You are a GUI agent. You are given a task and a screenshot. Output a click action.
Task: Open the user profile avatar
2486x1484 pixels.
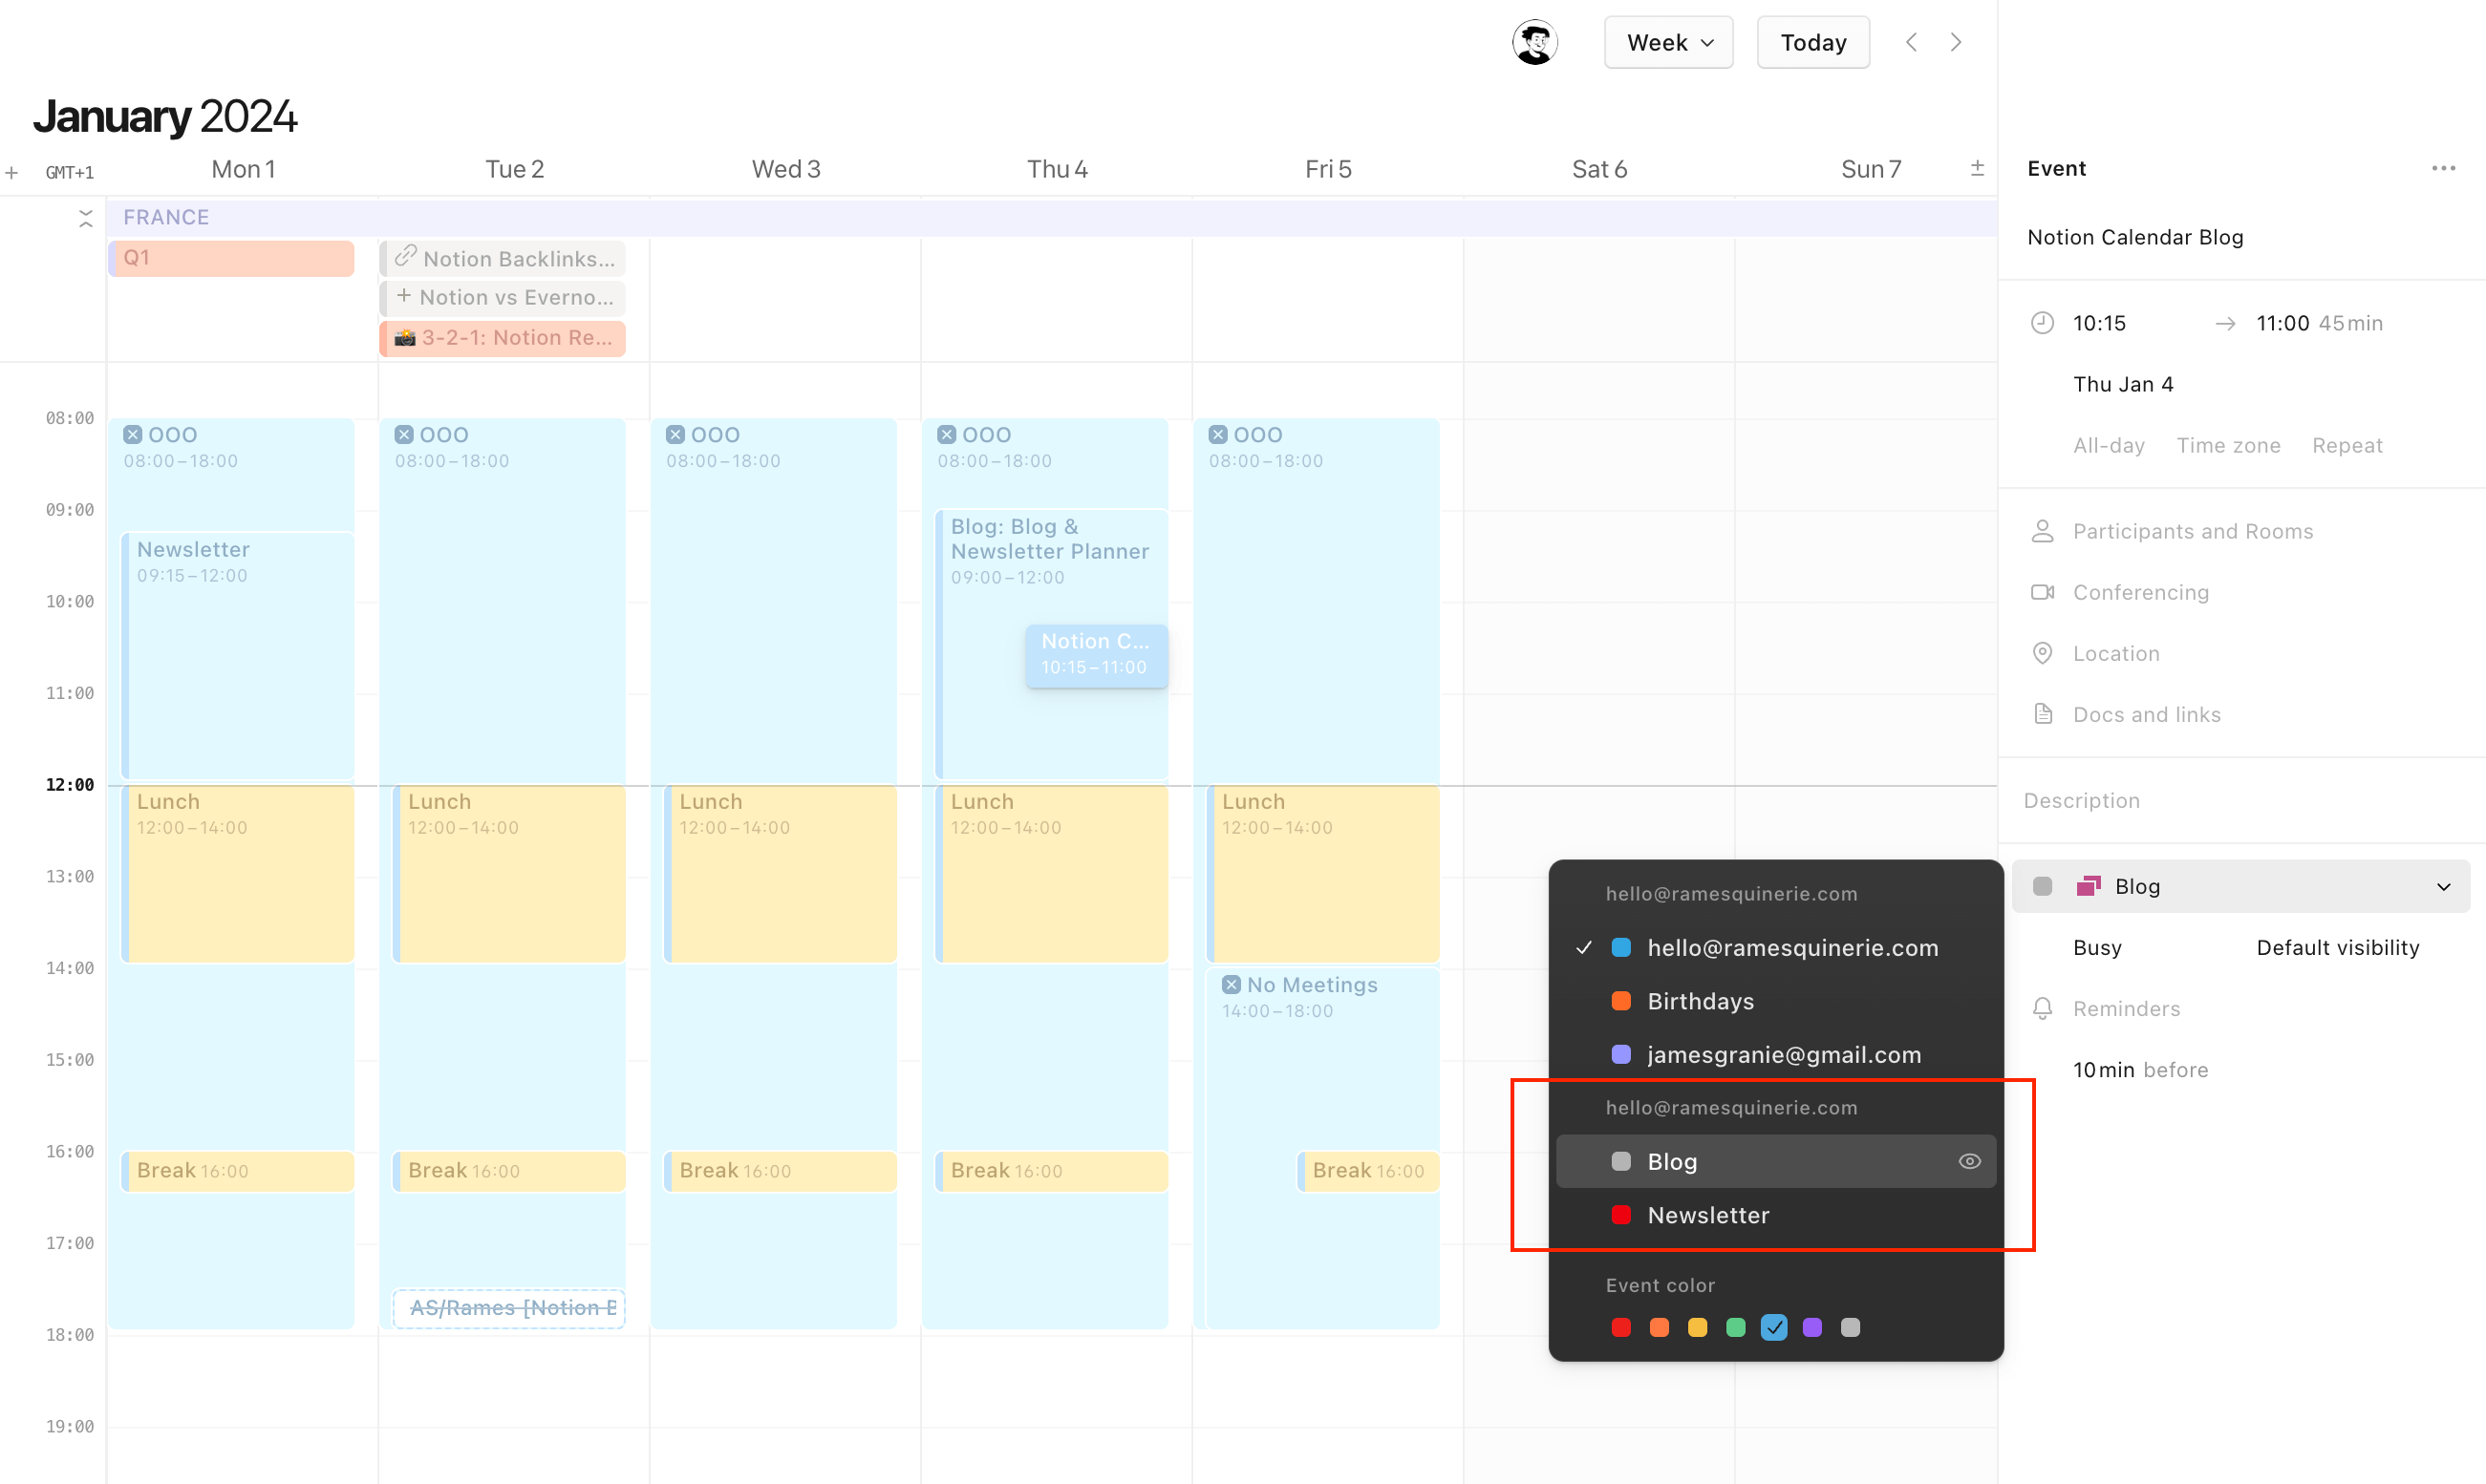tap(1533, 42)
